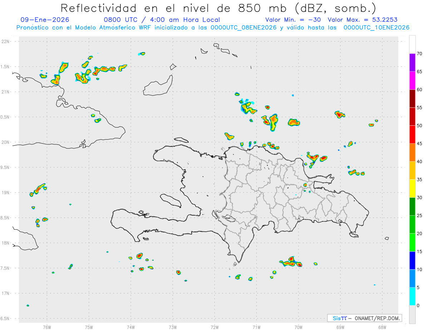Click the time text '0800 UTC / 4:00 am Hora Local'

click(x=162, y=20)
